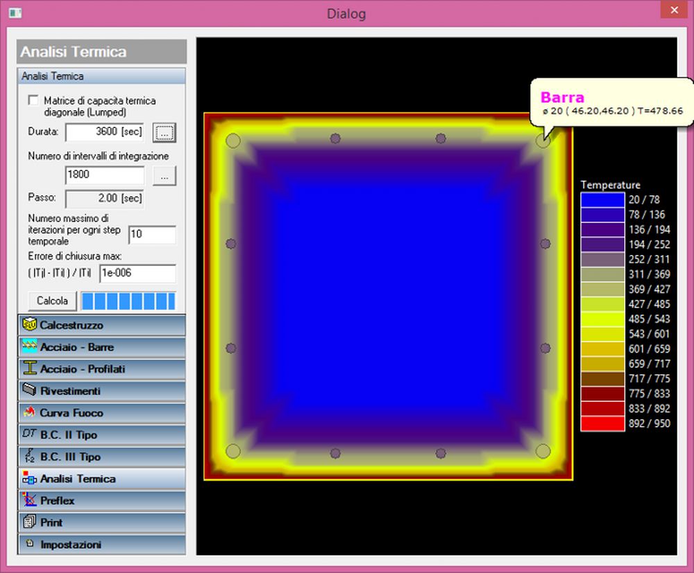Click the Passo field showing 2.00 sec
Screen dimensions: 694x573
point(105,198)
